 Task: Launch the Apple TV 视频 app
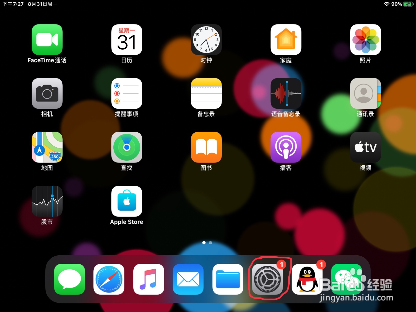[365, 147]
